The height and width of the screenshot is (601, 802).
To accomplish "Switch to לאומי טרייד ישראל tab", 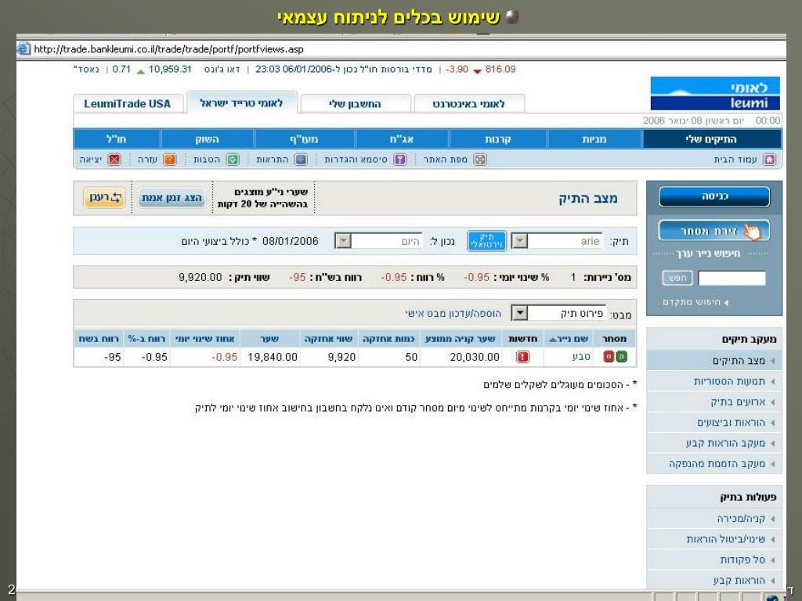I will (241, 103).
